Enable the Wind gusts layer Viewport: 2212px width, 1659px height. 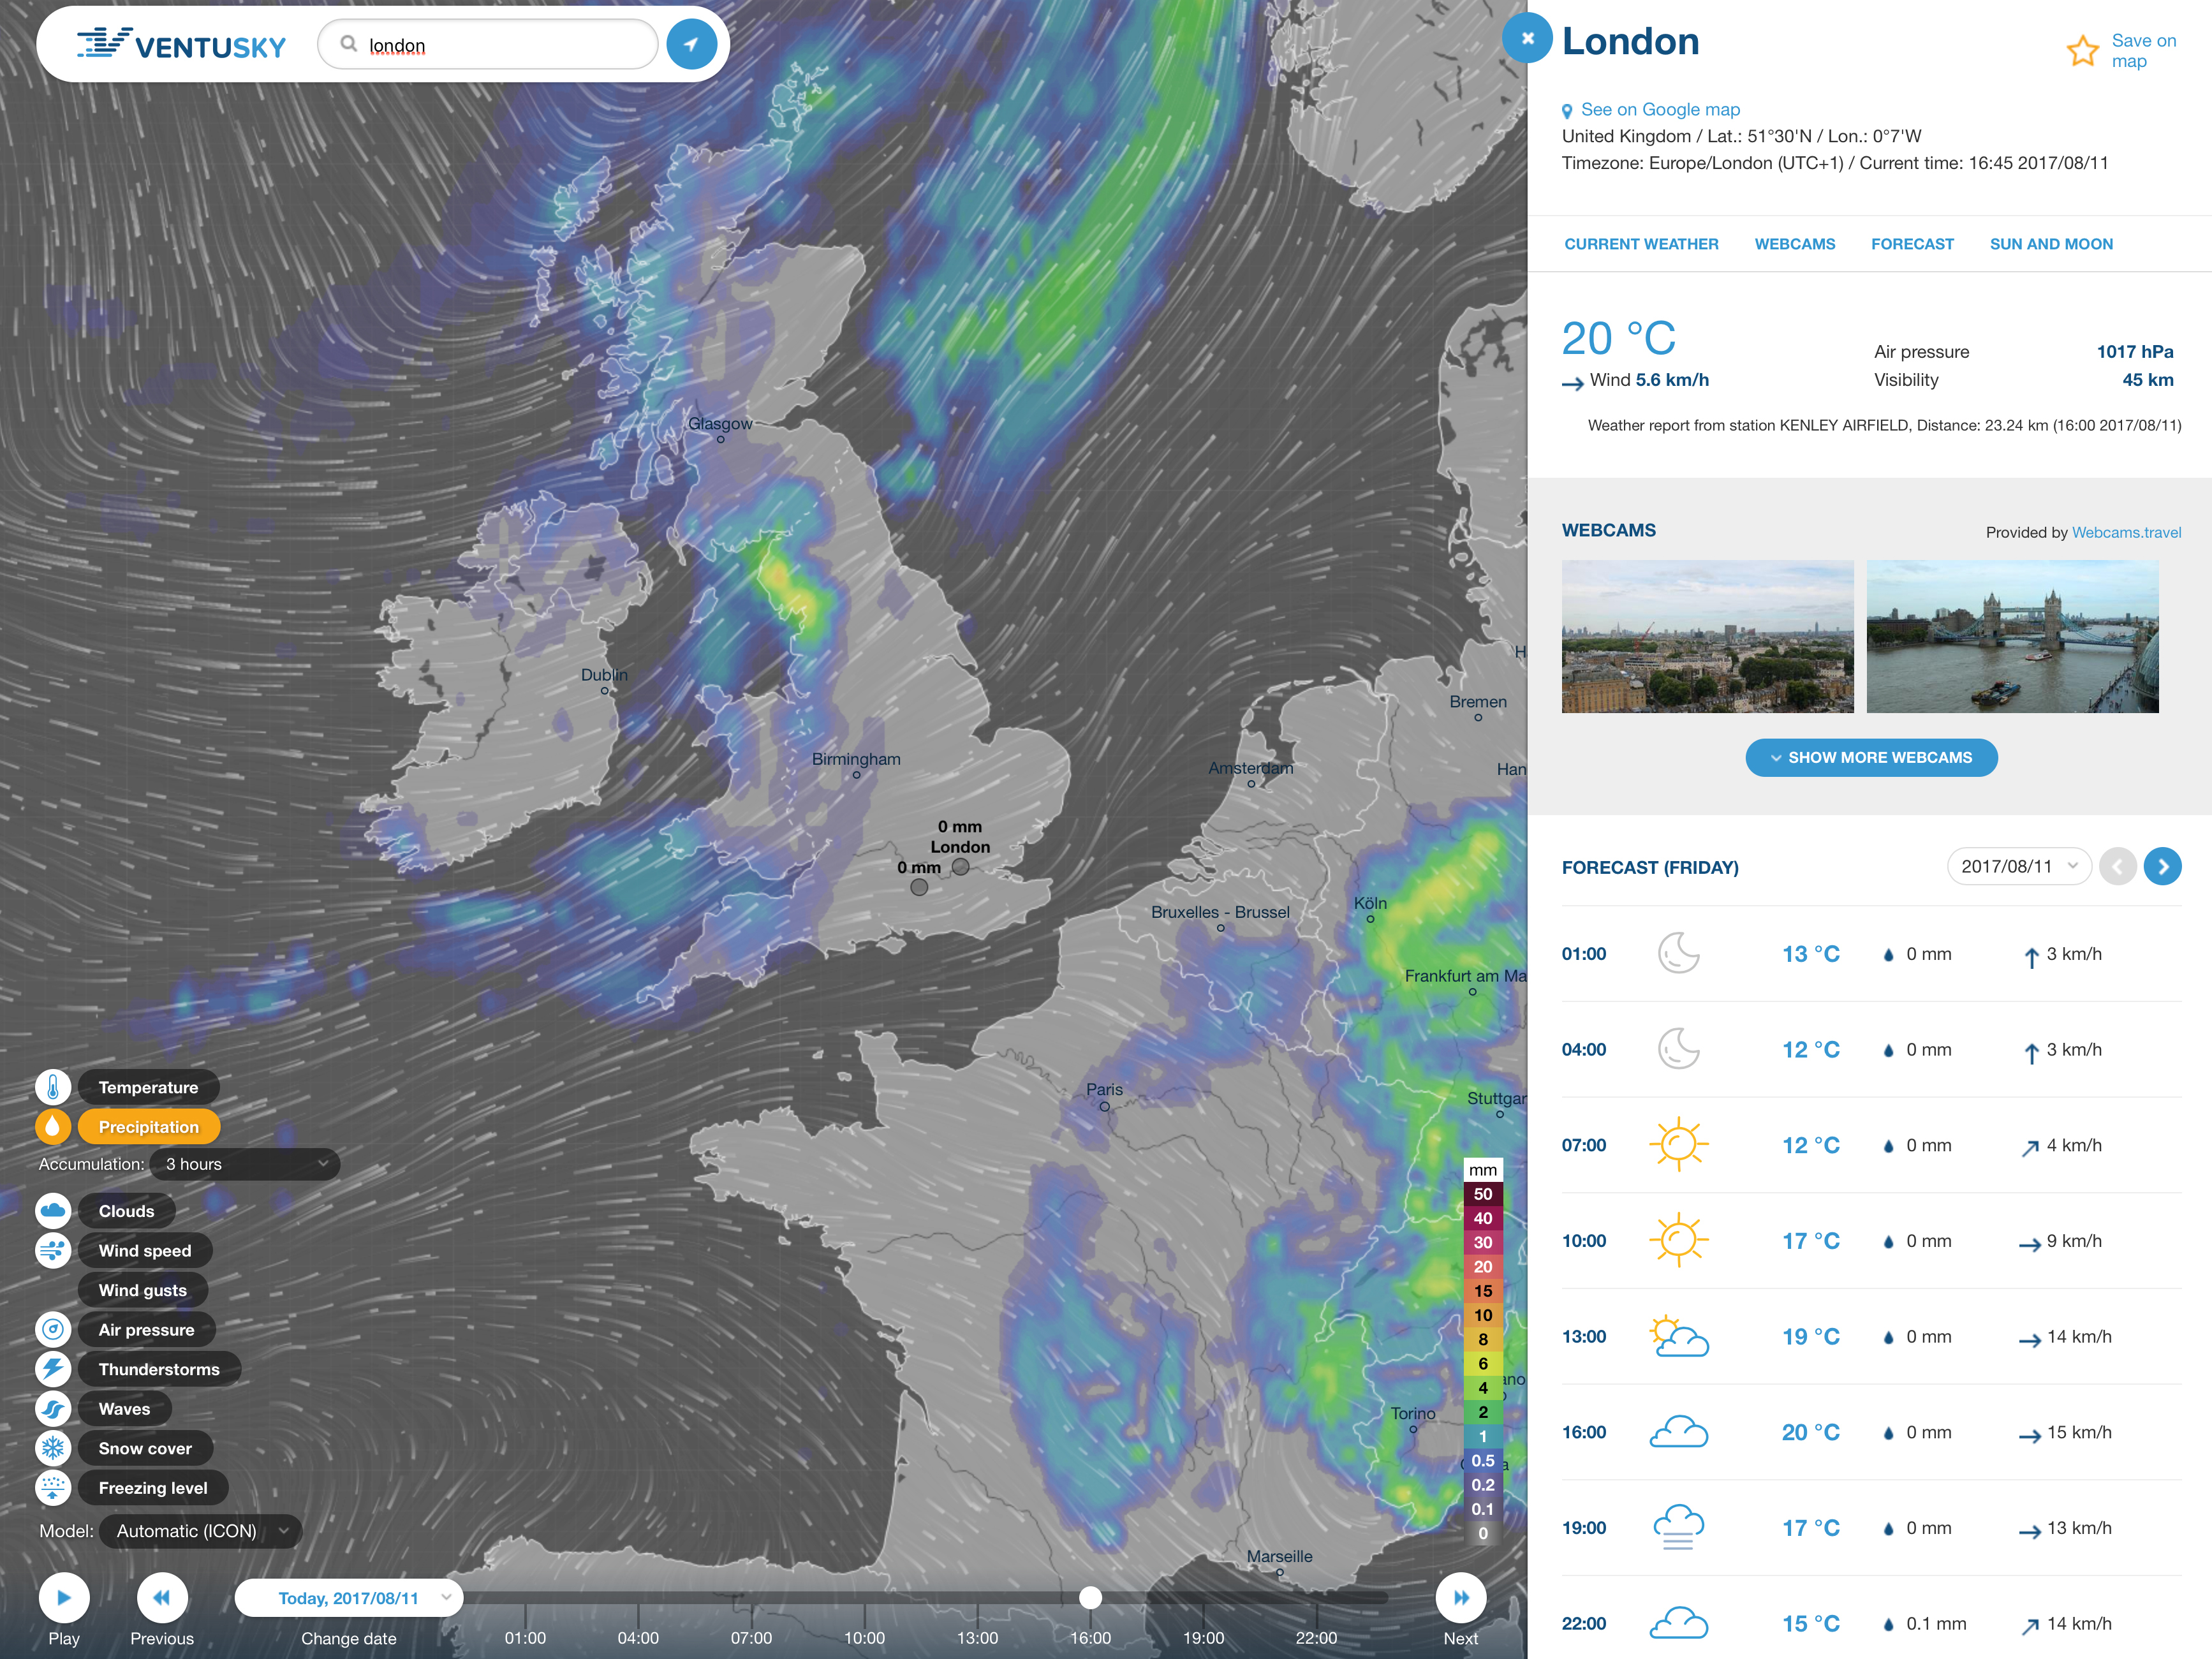pos(142,1290)
